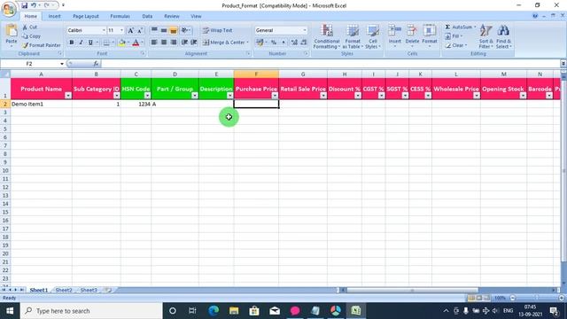
Task: Toggle Wrap Text
Action: click(x=218, y=30)
